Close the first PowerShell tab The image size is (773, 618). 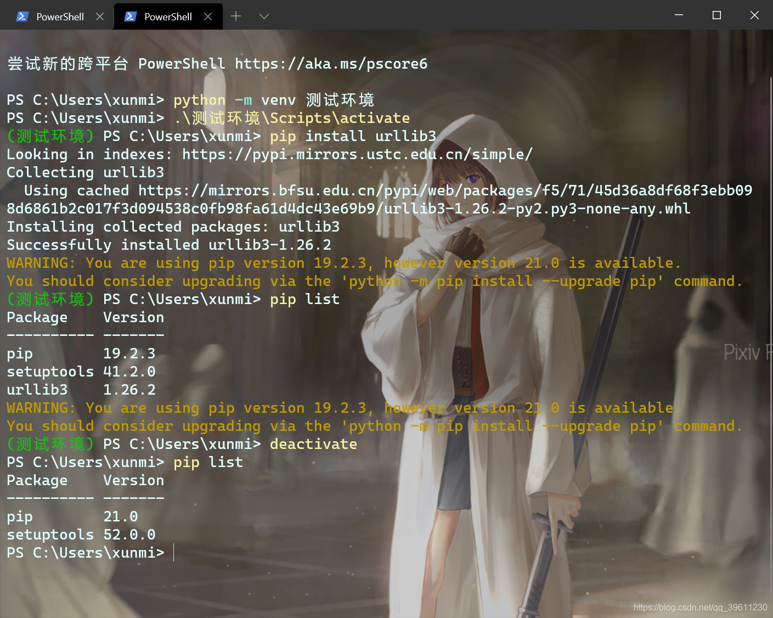pyautogui.click(x=100, y=16)
